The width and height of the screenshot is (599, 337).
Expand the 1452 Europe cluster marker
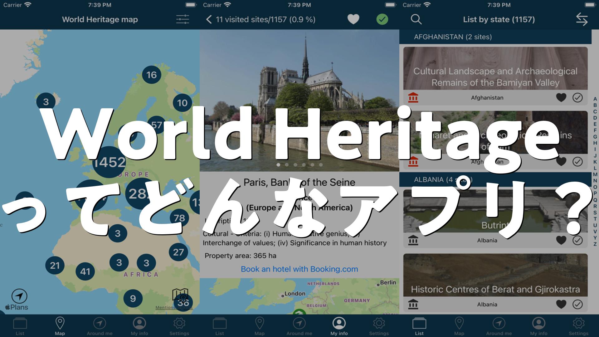pyautogui.click(x=109, y=162)
